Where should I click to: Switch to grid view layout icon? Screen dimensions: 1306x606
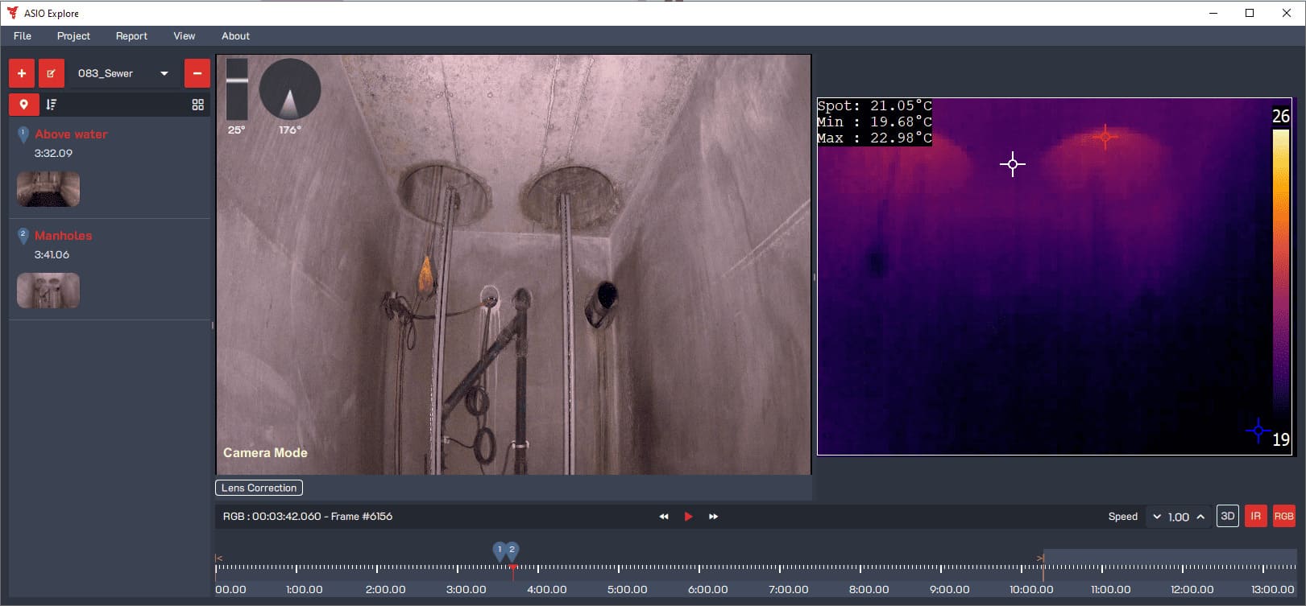point(197,105)
